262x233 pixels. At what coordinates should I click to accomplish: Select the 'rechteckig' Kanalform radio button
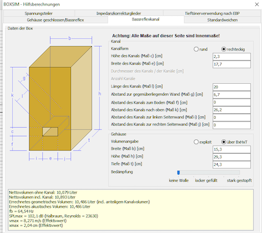click(x=224, y=49)
